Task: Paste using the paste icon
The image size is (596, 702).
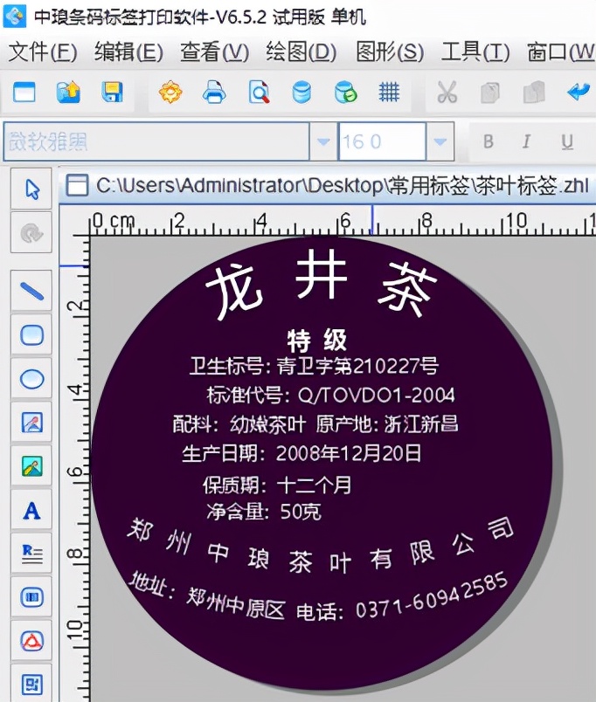Action: tap(534, 93)
